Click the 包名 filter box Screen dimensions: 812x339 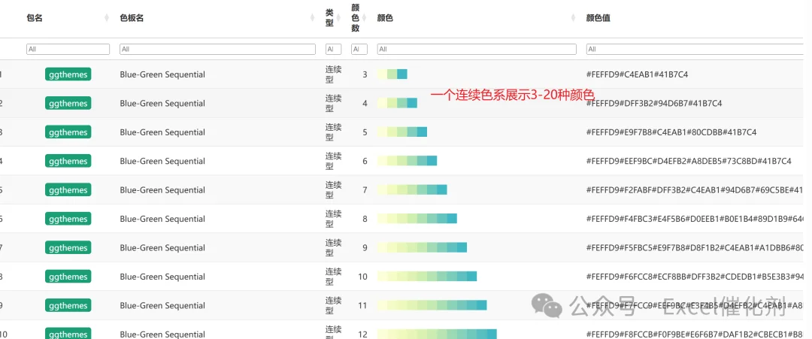68,49
